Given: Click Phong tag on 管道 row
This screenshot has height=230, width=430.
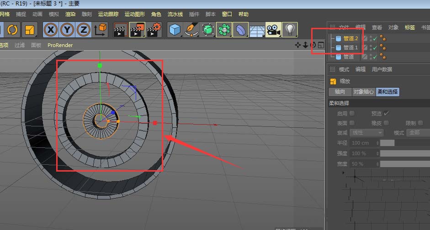Looking at the screenshot, I should click(383, 57).
